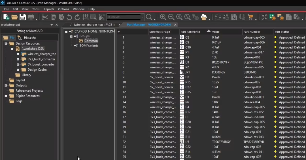Sort by the Part Reference column header
Screen dimensions: 306x160
(195, 32)
